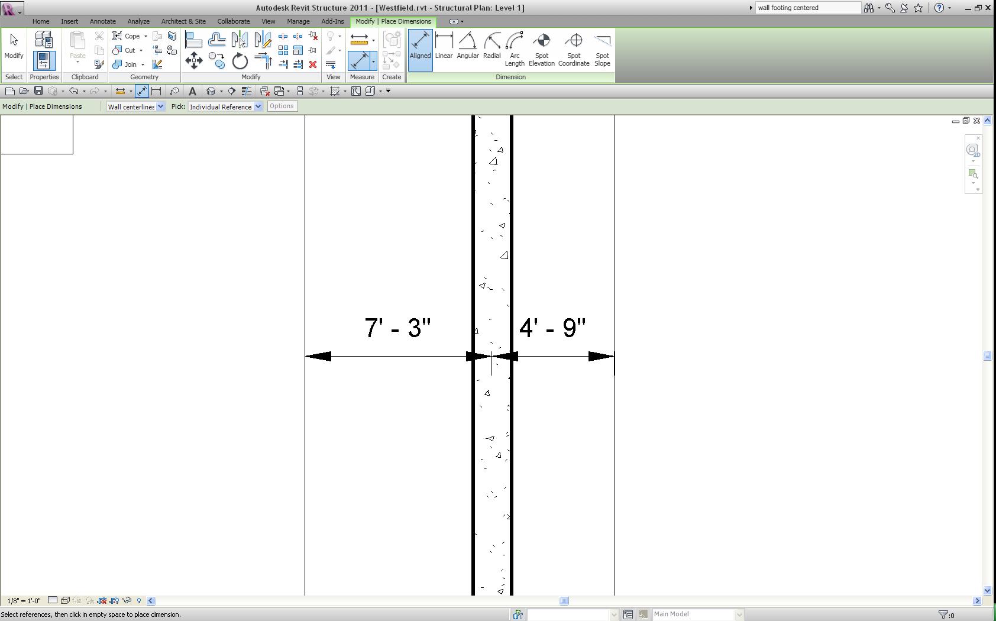Switch to the Collaborate tab
This screenshot has height=621, width=996.
coord(233,21)
